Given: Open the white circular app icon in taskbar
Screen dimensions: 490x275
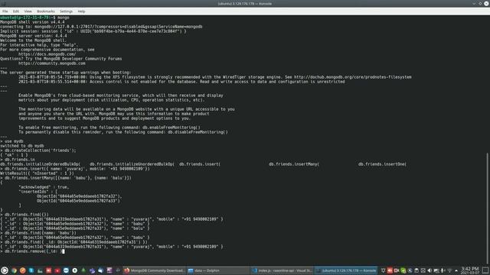Looking at the screenshot, I should 75,270.
